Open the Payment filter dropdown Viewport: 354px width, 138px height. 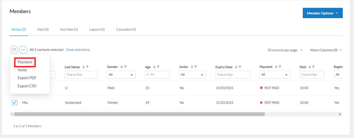[275, 75]
